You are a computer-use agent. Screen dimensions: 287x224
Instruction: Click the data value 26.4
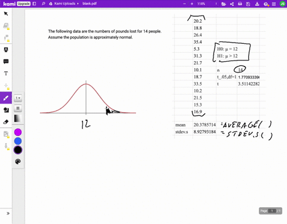click(x=198, y=35)
